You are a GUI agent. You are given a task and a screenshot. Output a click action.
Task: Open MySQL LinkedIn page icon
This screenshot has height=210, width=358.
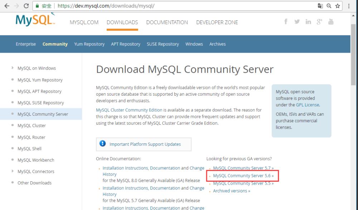coord(308,22)
